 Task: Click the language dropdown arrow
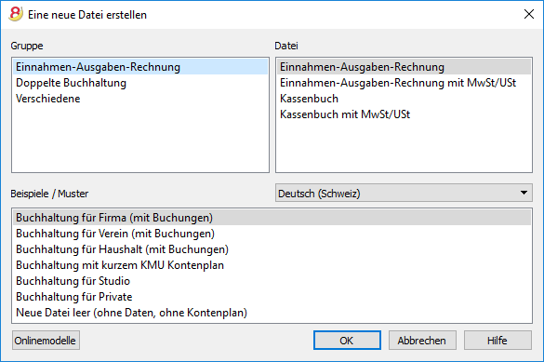point(524,193)
